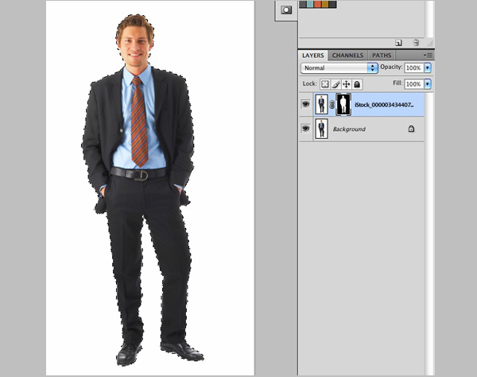Click the layer mask link chain icon
477x377 pixels.
tap(332, 105)
